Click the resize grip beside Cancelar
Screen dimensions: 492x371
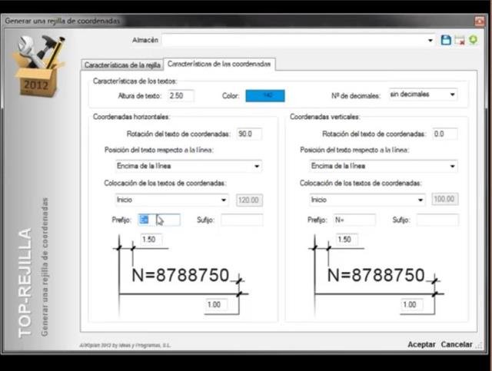(479, 346)
